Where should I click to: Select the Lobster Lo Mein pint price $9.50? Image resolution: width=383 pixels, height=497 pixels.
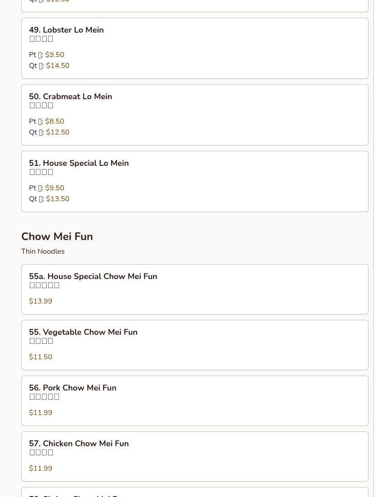[54, 55]
